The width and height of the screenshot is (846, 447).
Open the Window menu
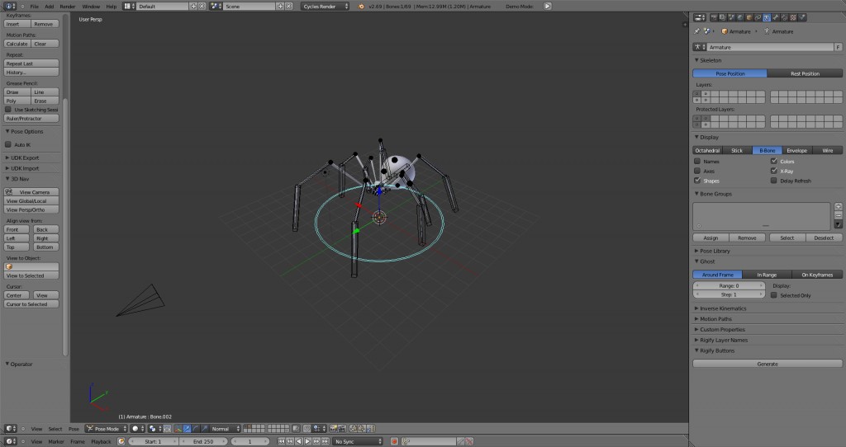(x=91, y=6)
